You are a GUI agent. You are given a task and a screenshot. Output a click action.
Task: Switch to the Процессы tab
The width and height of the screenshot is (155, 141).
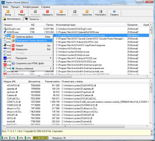[x=32, y=19]
